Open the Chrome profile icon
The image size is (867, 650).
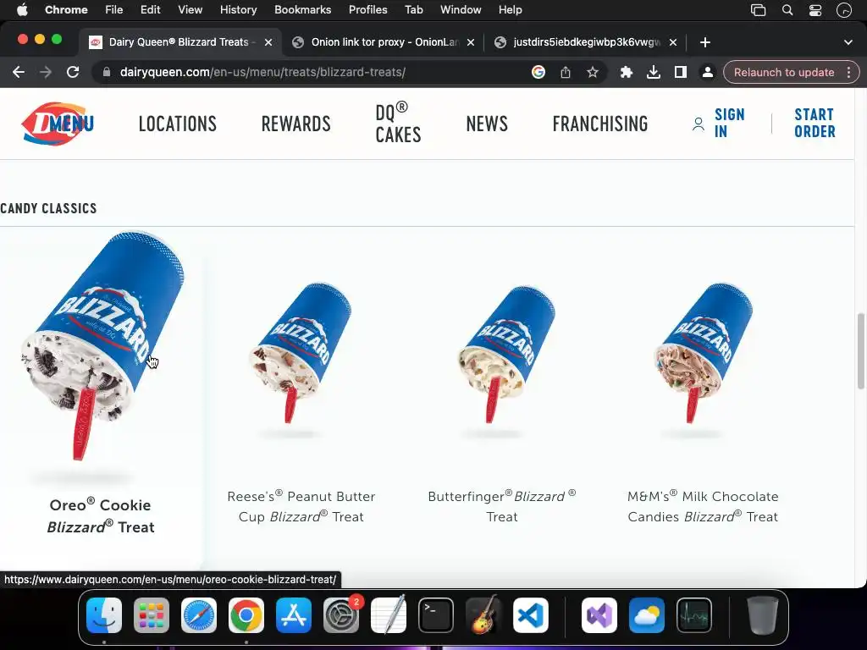[707, 72]
